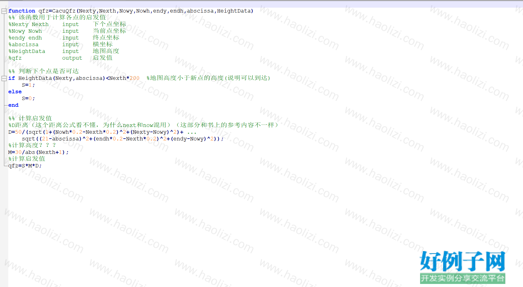Click the '%% 计算启发值' section header
The image size is (523, 287).
click(x=30, y=118)
